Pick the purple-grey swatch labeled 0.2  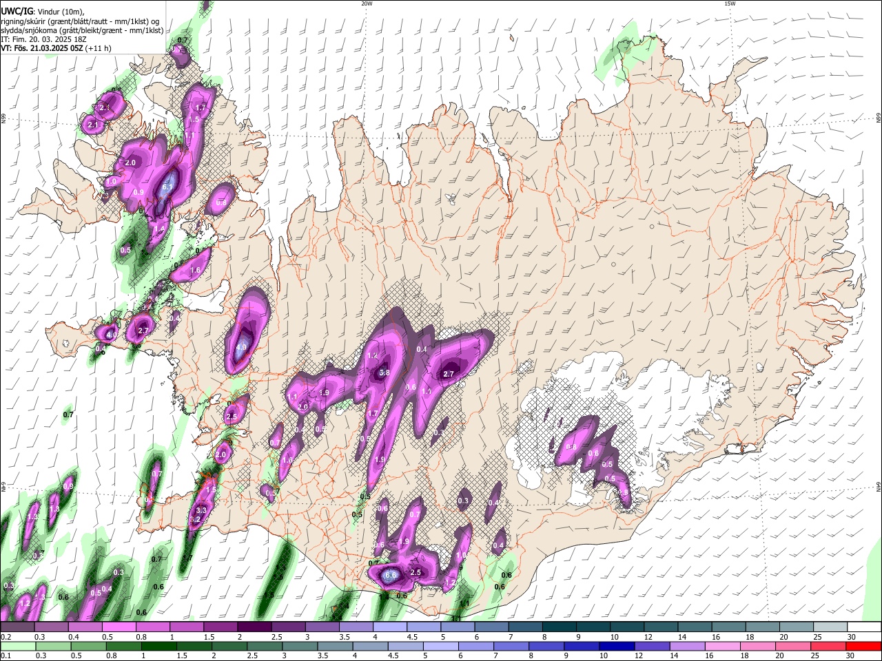[17, 627]
